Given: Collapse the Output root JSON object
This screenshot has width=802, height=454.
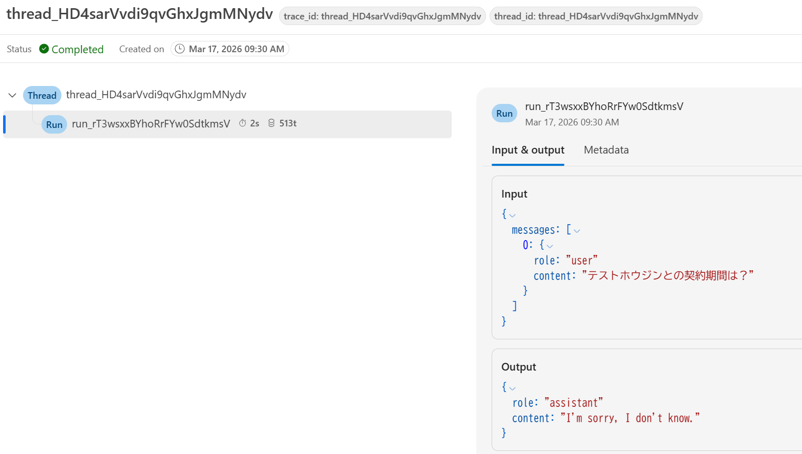Looking at the screenshot, I should coord(512,388).
